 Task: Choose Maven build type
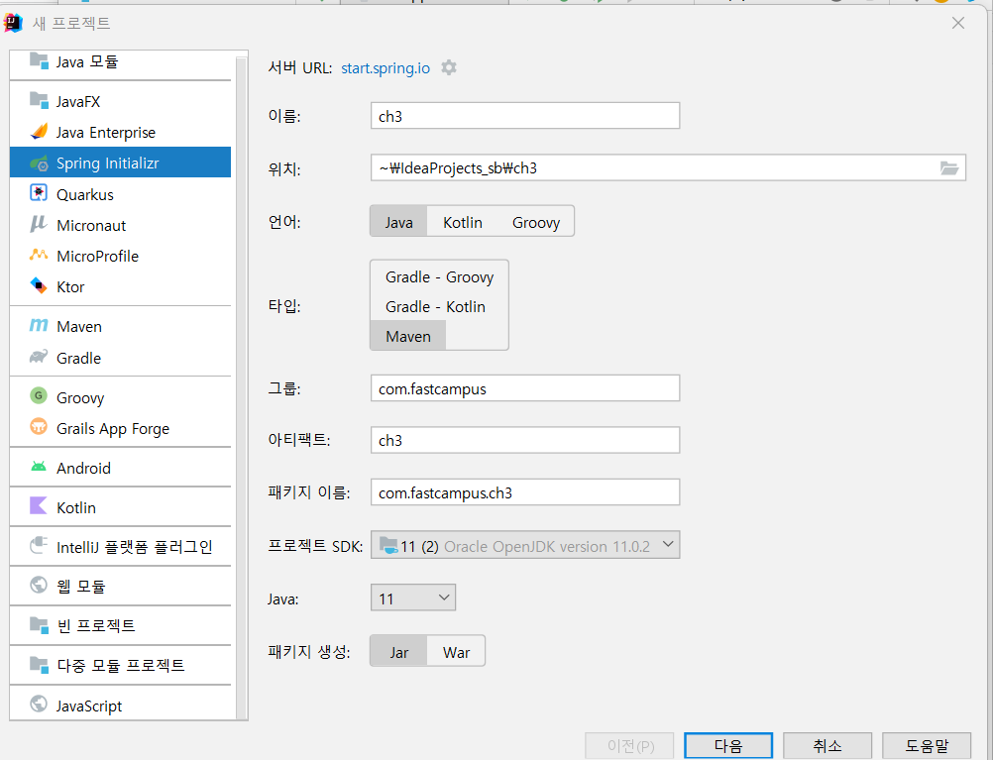(x=408, y=336)
